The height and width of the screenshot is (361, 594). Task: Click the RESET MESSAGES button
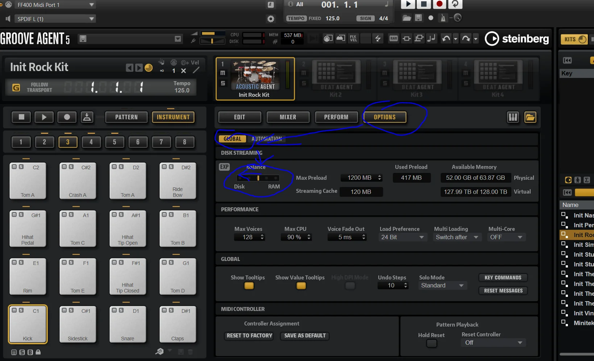[503, 291]
